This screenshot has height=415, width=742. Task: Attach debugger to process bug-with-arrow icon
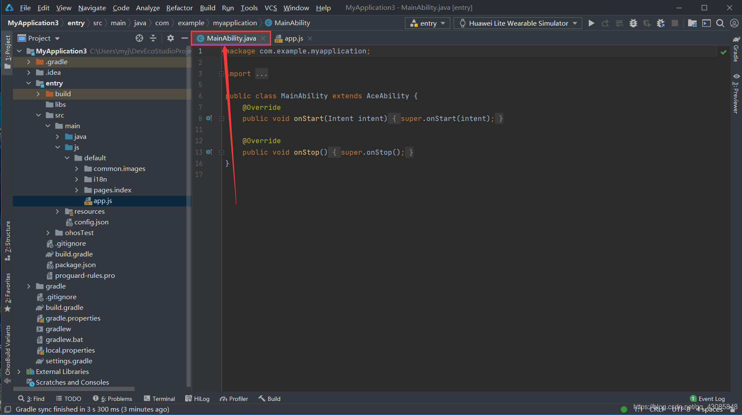click(x=661, y=23)
